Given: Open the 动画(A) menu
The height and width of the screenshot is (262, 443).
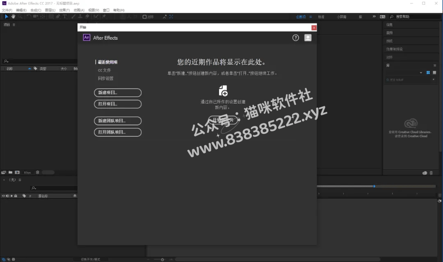Looking at the screenshot, I should pyautogui.click(x=79, y=10).
